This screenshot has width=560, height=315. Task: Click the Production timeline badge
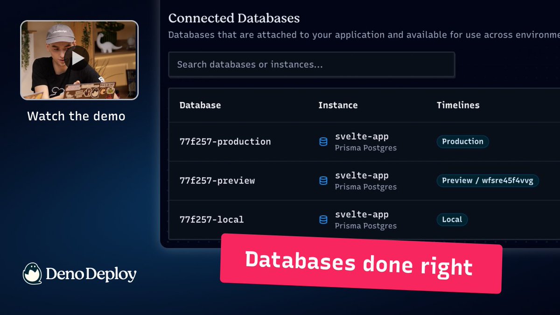(462, 141)
